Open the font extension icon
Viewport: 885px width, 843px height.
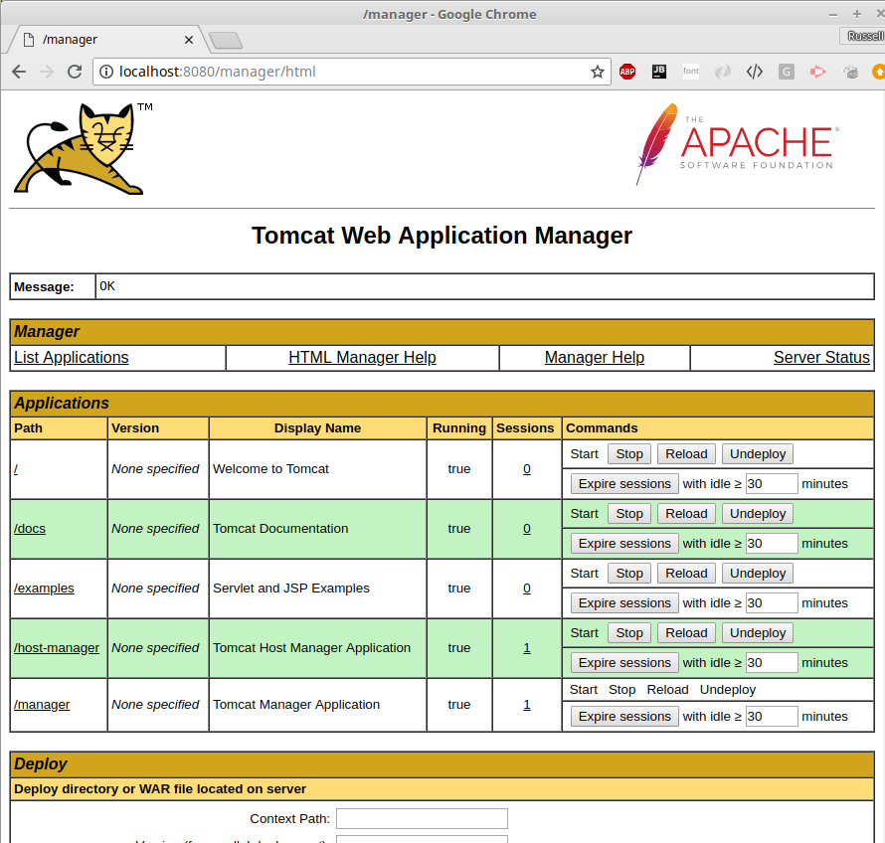click(691, 72)
